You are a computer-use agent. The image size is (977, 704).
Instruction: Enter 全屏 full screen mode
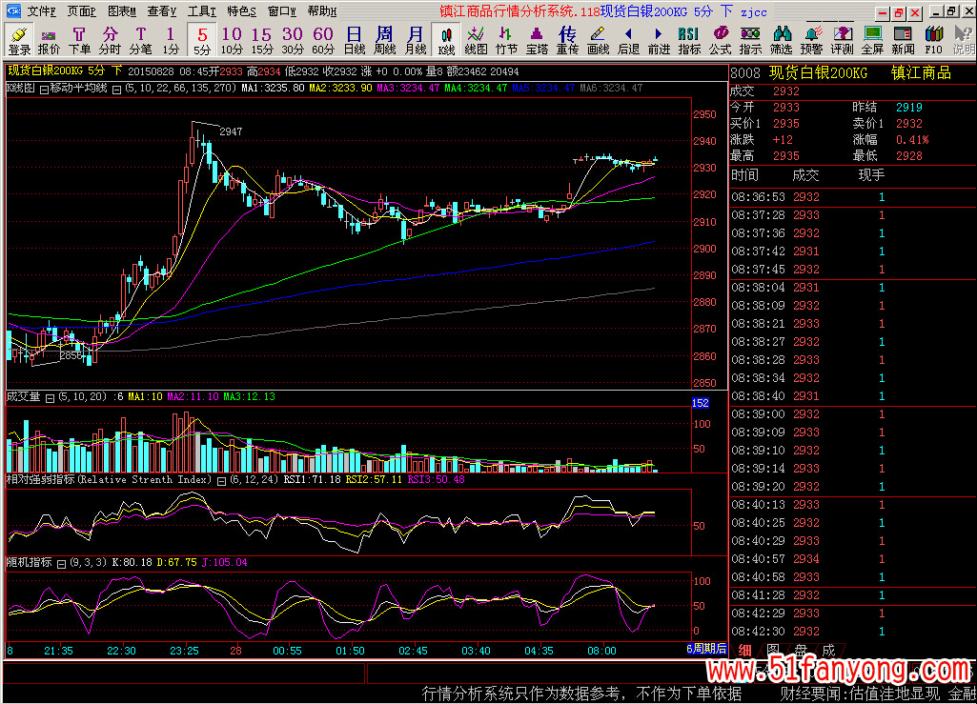coord(873,40)
